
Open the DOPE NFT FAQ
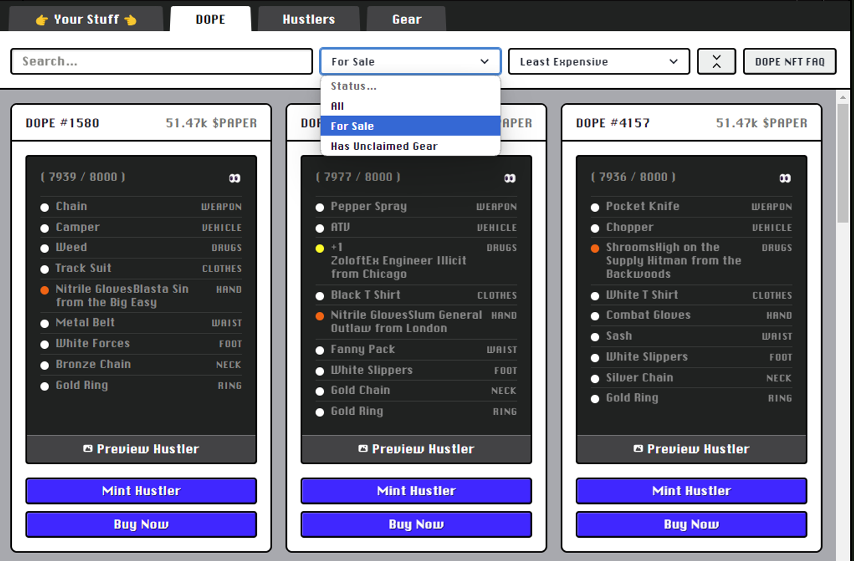(789, 61)
